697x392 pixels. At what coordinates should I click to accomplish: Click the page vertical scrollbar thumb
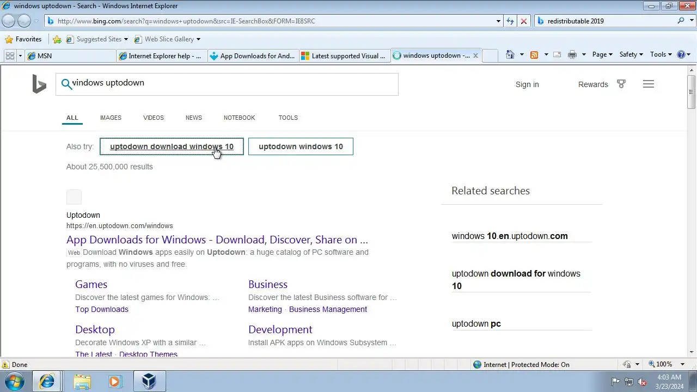point(692,91)
